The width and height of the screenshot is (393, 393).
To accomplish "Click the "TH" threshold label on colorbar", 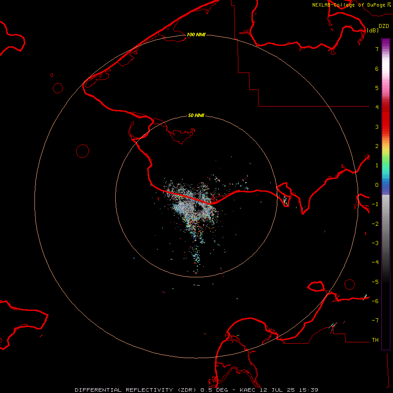I will (375, 340).
